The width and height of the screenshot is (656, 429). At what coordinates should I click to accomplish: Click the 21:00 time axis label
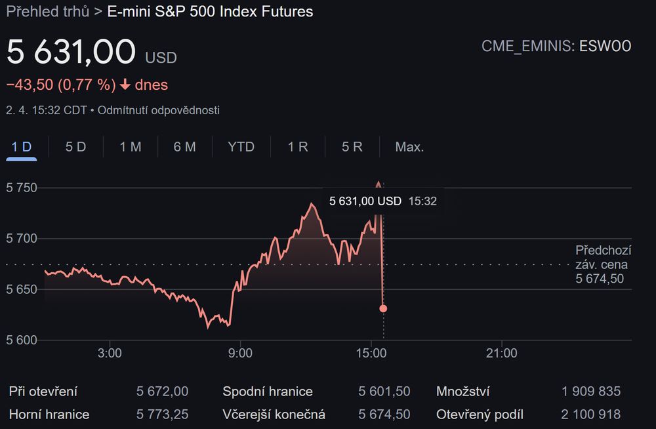[x=502, y=354]
